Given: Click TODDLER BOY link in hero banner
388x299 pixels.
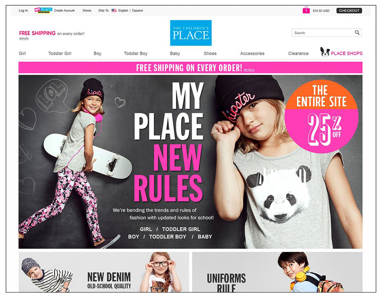Looking at the screenshot, I should click(x=168, y=237).
